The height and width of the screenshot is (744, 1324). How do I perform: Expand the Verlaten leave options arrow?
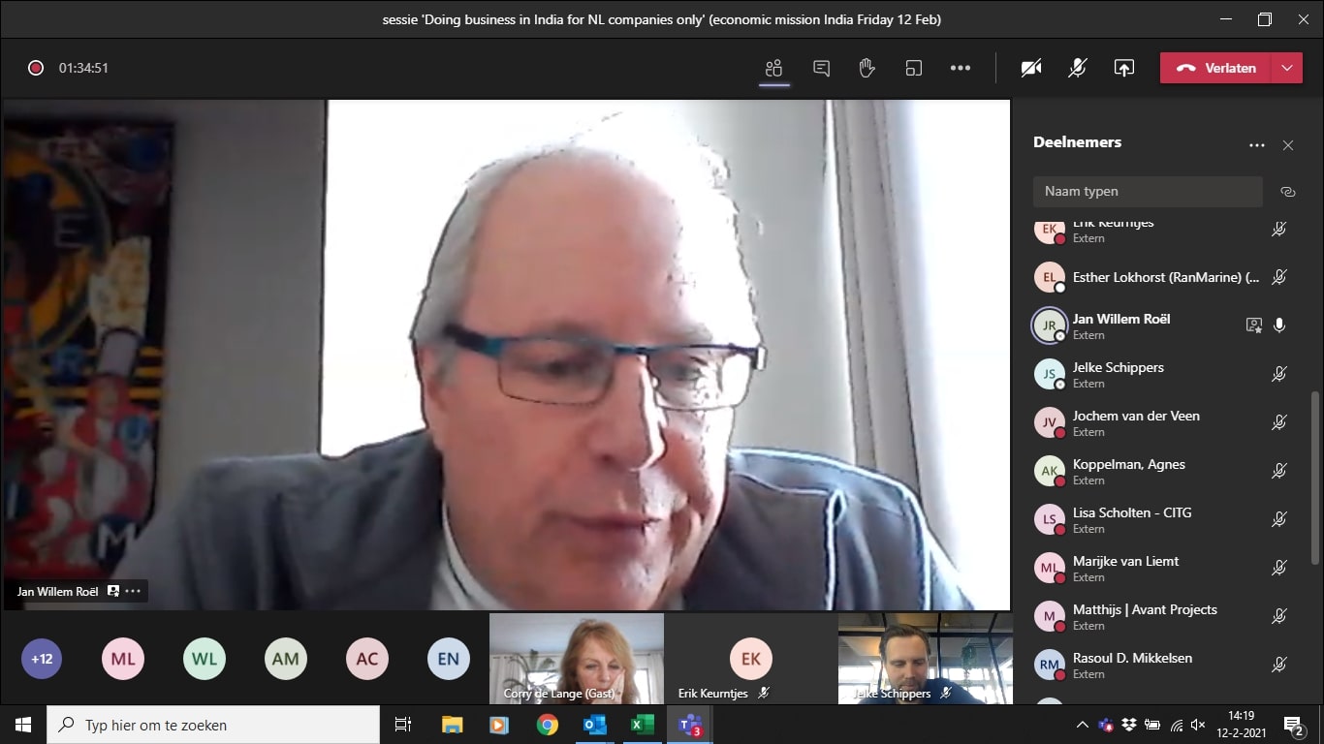click(x=1286, y=68)
